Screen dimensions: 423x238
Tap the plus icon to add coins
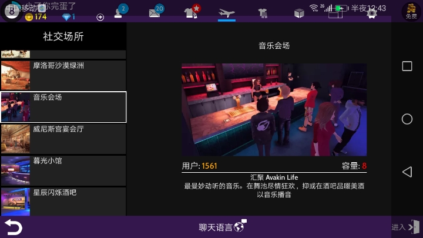click(x=100, y=17)
